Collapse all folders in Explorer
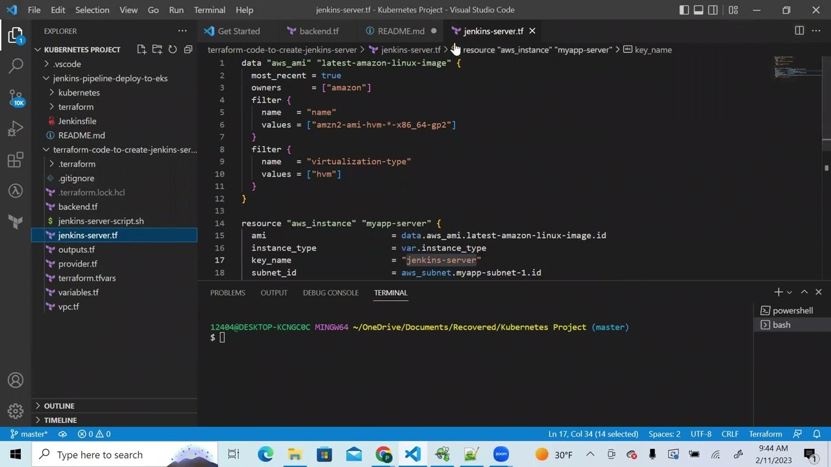The image size is (831, 467). click(188, 49)
